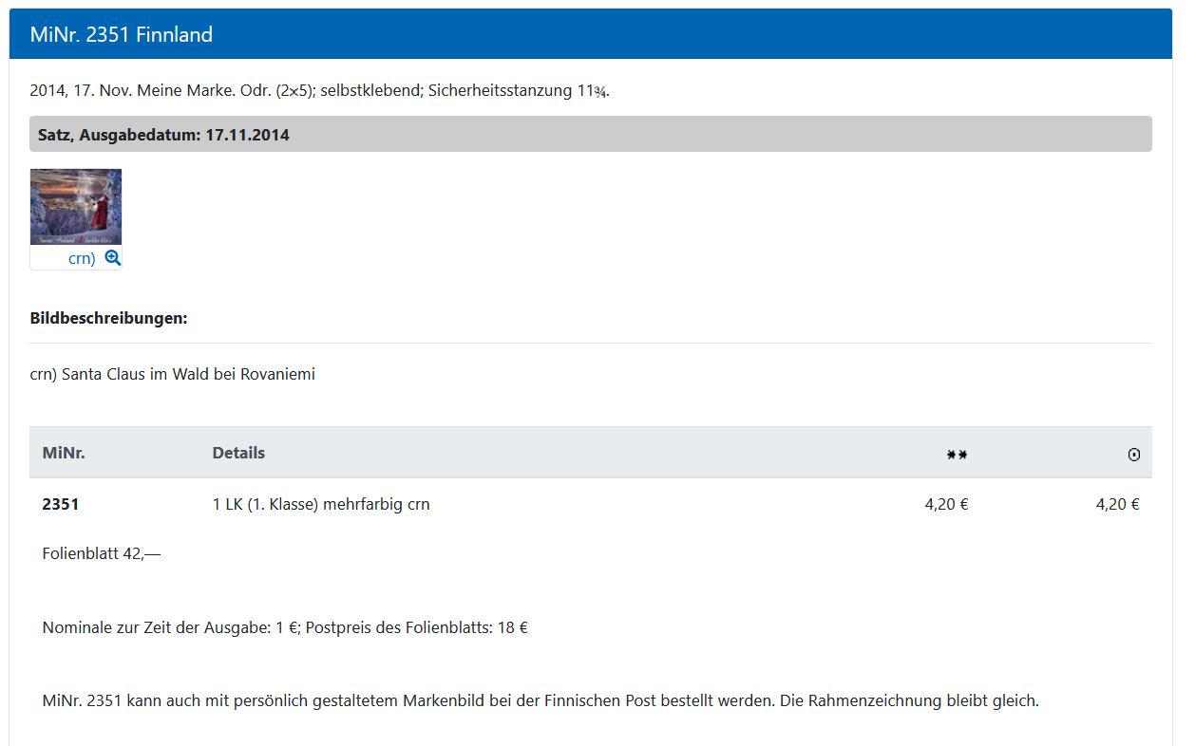
Task: Click the mint condition double-star column icon
Action: pyautogui.click(x=957, y=455)
